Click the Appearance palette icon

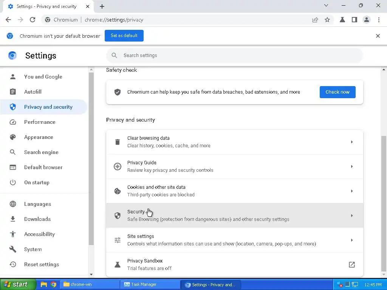pyautogui.click(x=12, y=137)
